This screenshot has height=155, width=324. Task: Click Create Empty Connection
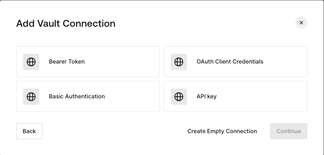(222, 131)
